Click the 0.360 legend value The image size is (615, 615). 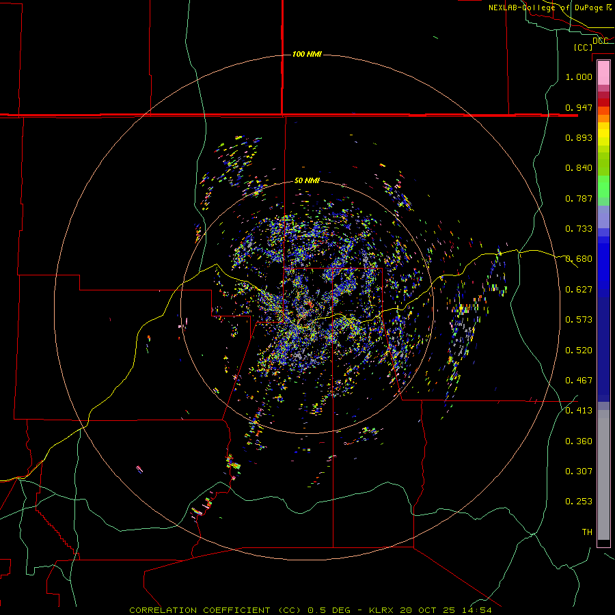click(x=579, y=441)
